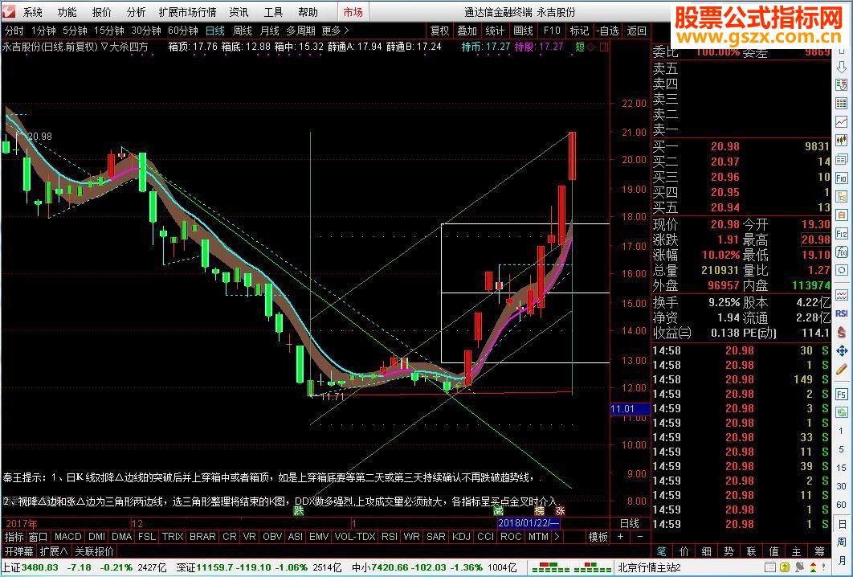
Task: Open the colored grid table icon
Action: 842,104
